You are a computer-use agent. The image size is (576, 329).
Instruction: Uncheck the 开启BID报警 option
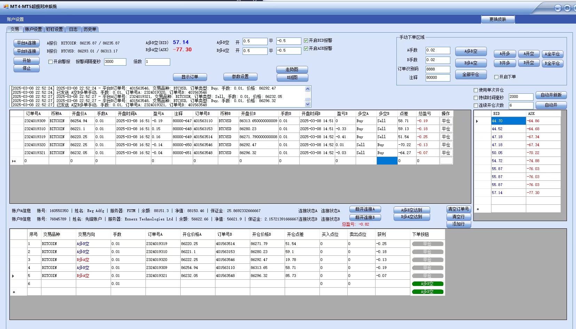[x=306, y=41]
